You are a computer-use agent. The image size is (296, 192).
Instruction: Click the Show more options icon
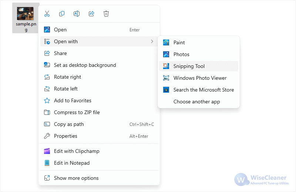47,178
